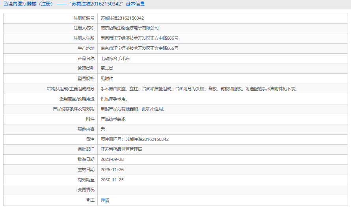The height and width of the screenshot is (208, 351).
Task: Select the 有效期至 label
Action: (x=86, y=180)
